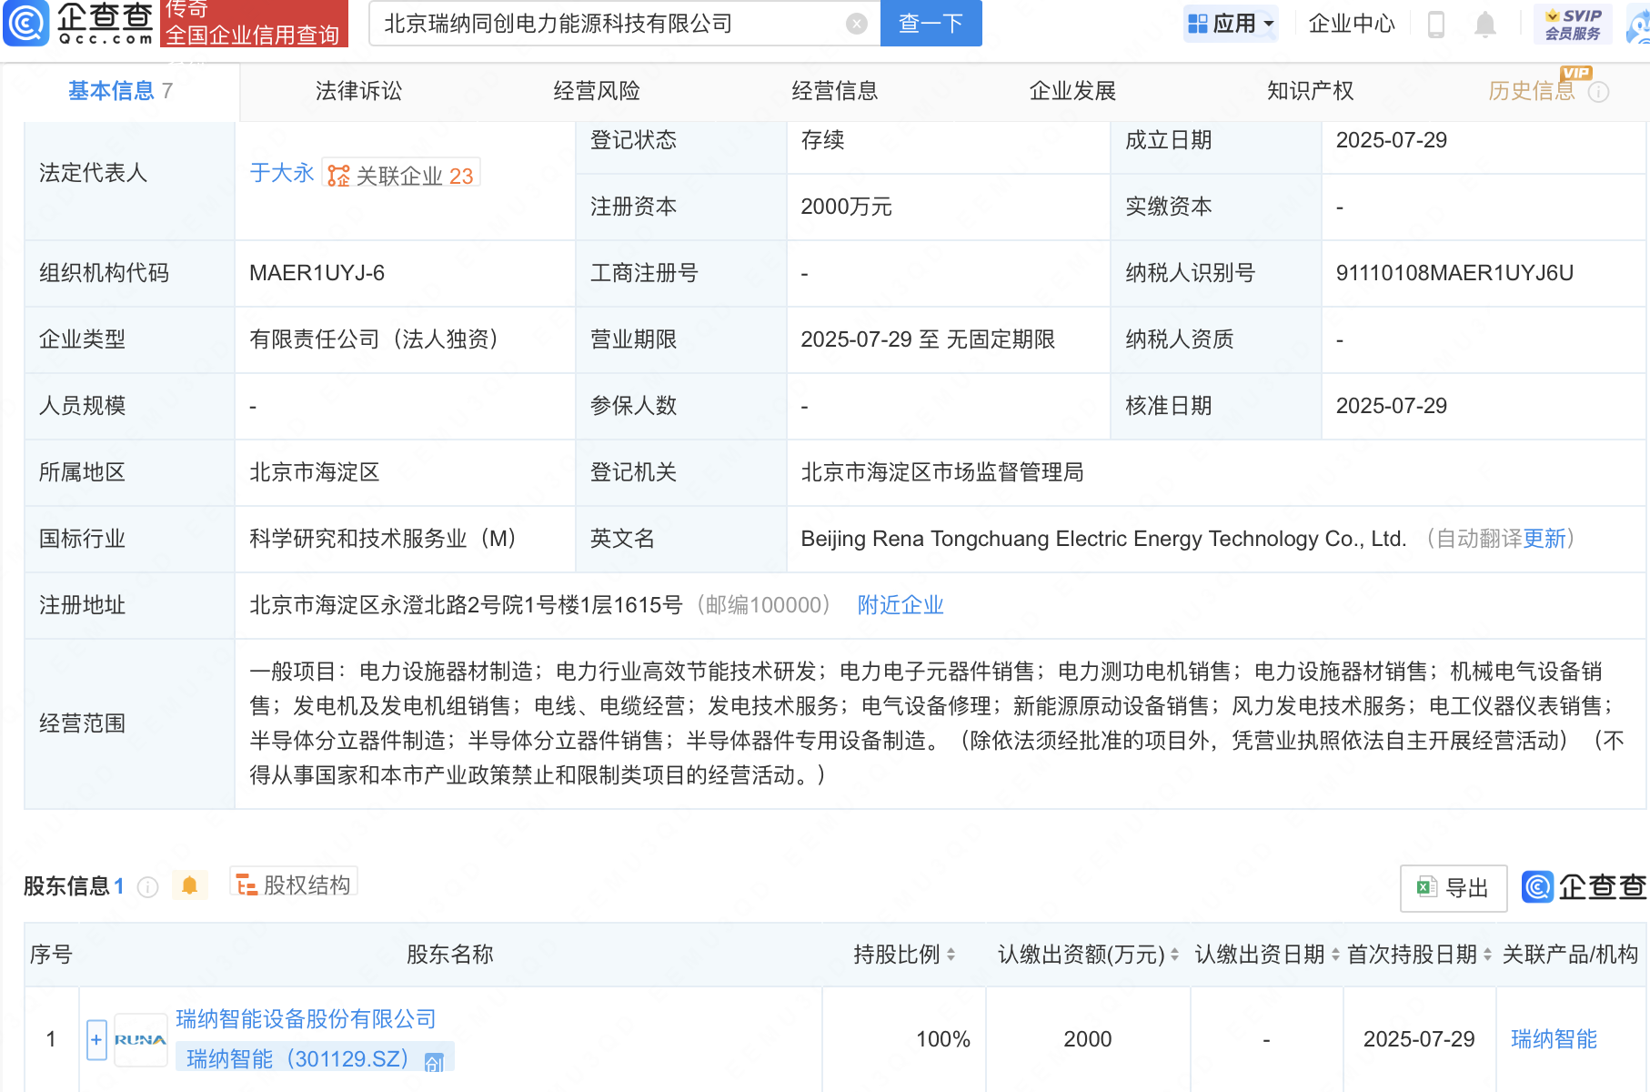Click info icon next to 历史信息
The height and width of the screenshot is (1092, 1650).
(x=1598, y=92)
